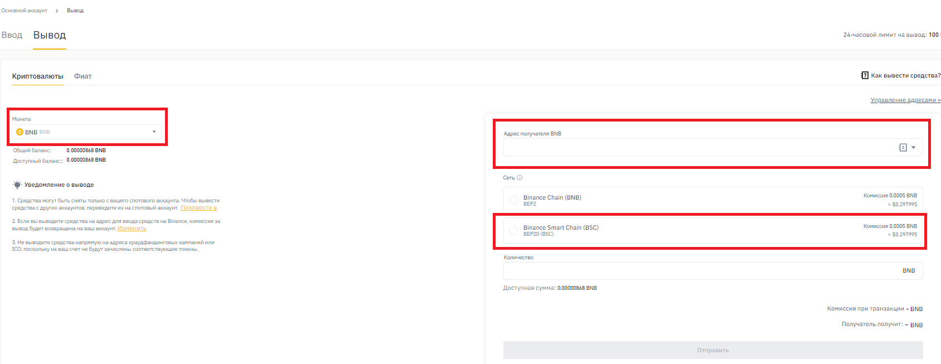Viewport: 941px width, 364px height.
Task: Click the Отправить button
Action: point(713,350)
